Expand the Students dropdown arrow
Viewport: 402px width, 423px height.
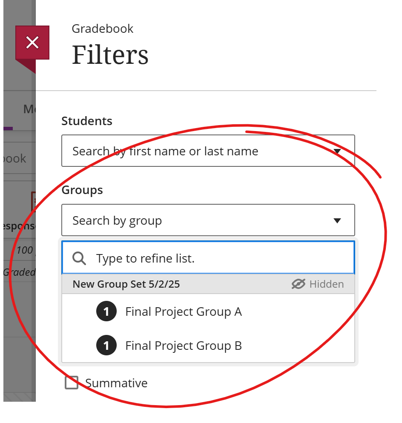337,151
